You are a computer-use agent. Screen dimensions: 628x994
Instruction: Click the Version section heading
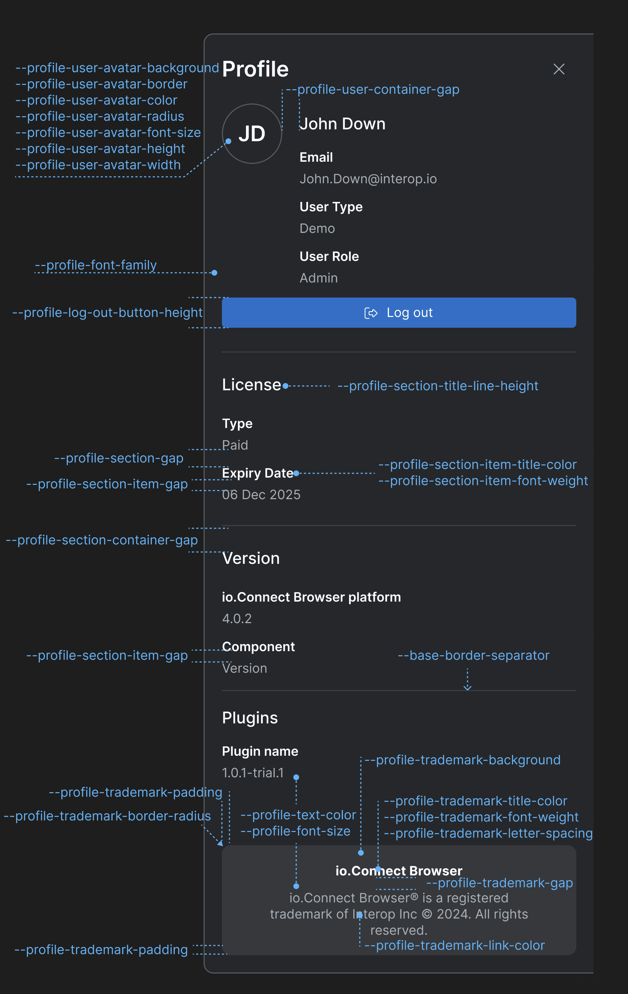pyautogui.click(x=251, y=558)
